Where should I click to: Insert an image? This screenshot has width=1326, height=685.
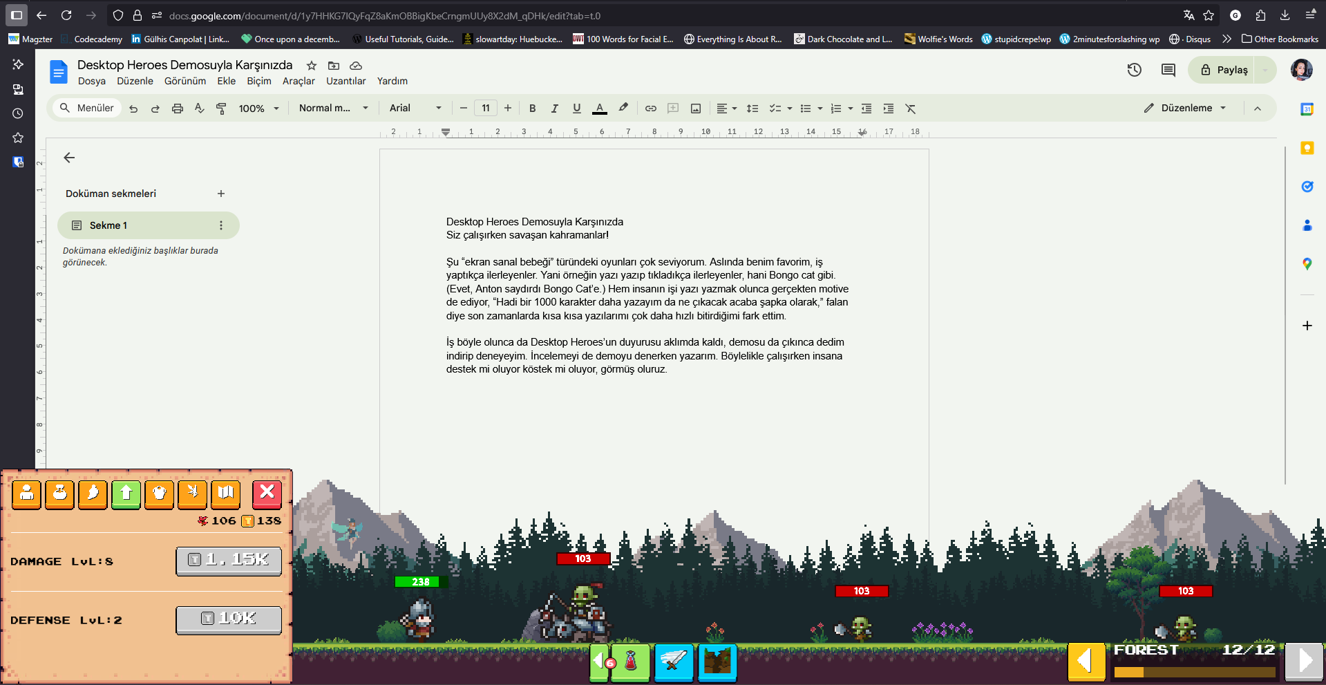point(696,109)
